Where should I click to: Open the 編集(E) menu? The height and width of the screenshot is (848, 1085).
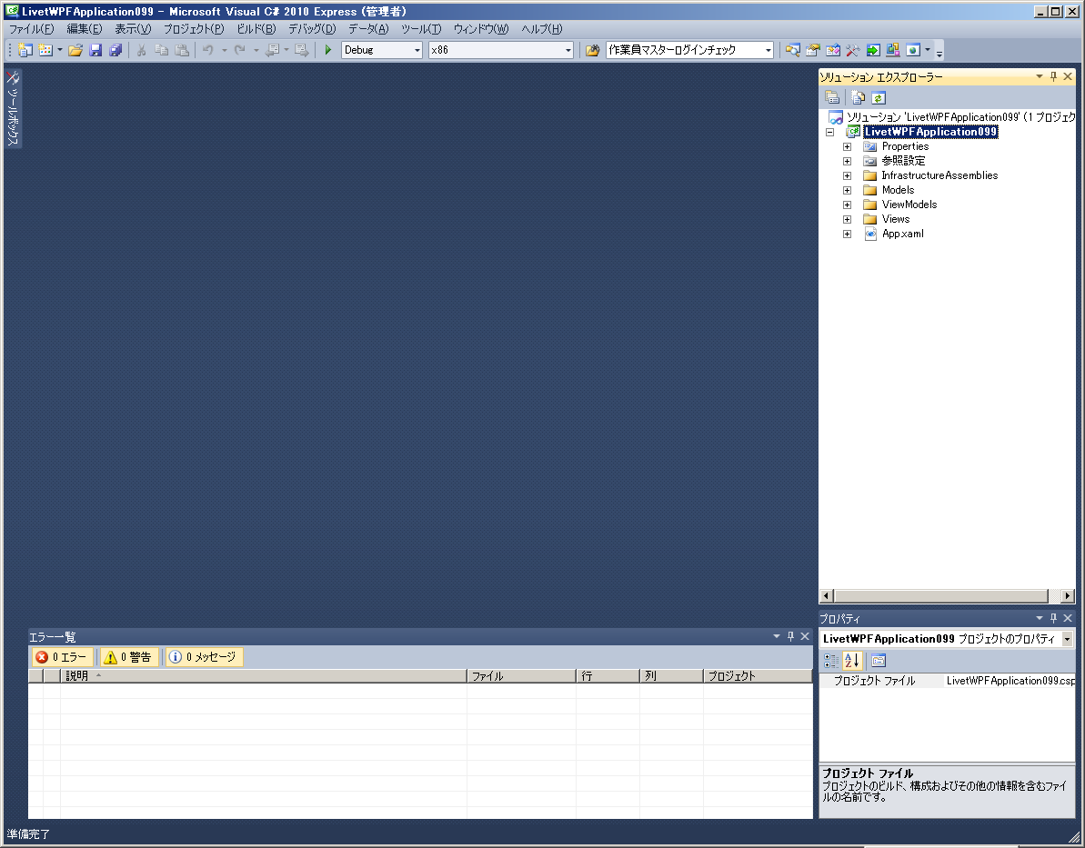click(x=85, y=29)
